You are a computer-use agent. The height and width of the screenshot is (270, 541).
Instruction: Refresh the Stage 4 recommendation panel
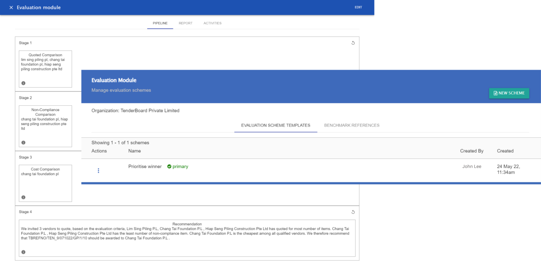[353, 212]
